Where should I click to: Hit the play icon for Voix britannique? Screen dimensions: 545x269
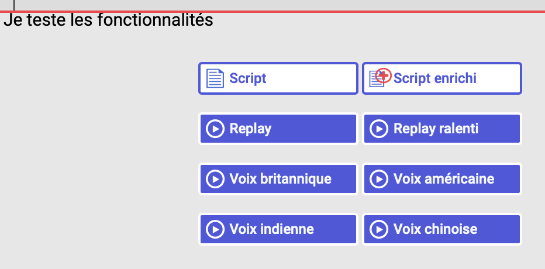click(x=215, y=179)
